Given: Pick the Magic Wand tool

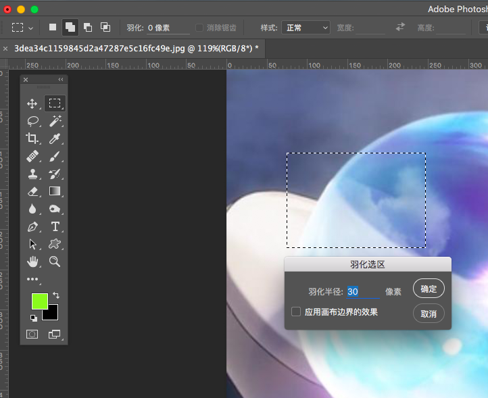Looking at the screenshot, I should [x=55, y=121].
